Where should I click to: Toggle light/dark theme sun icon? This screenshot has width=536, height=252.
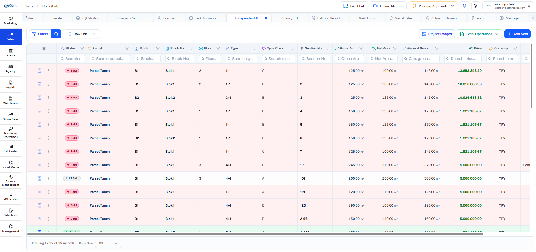pyautogui.click(x=476, y=6)
